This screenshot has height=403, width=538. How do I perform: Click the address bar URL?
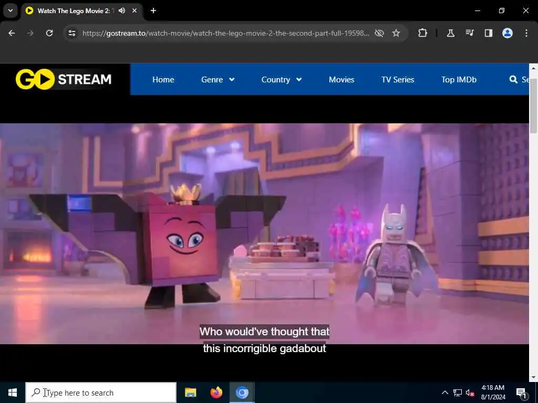(x=225, y=33)
